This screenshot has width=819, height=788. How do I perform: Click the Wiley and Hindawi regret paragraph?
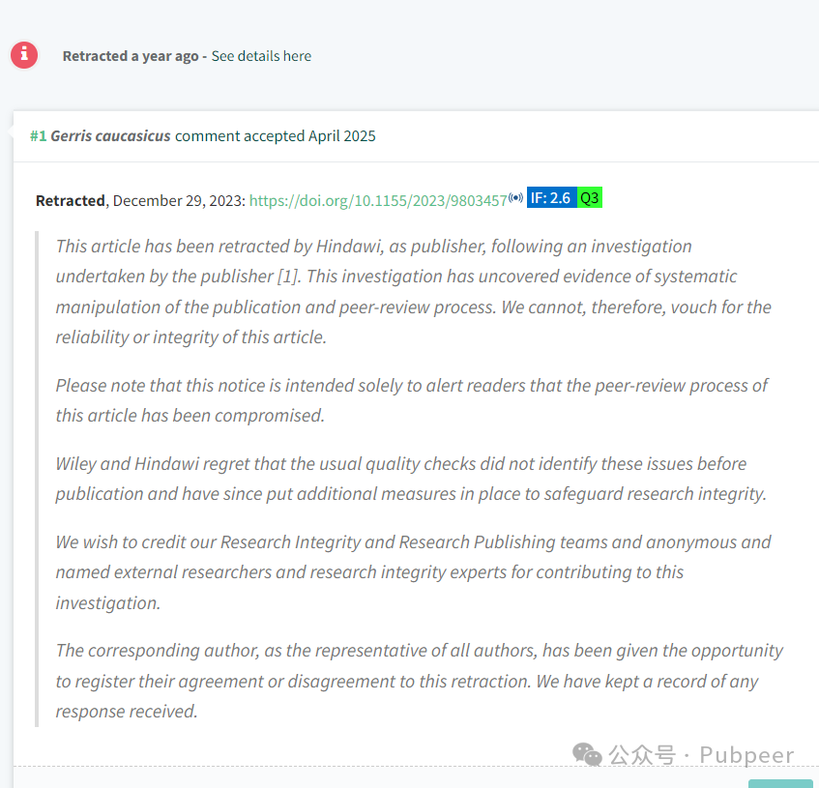411,479
